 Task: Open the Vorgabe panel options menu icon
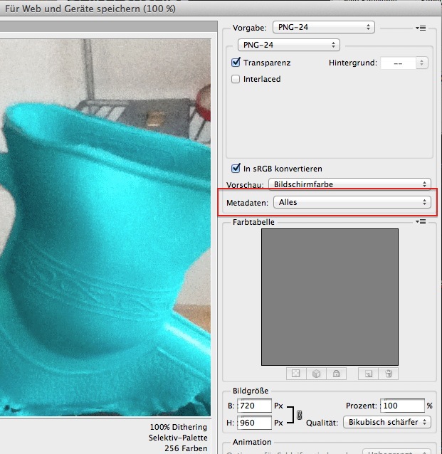421,28
